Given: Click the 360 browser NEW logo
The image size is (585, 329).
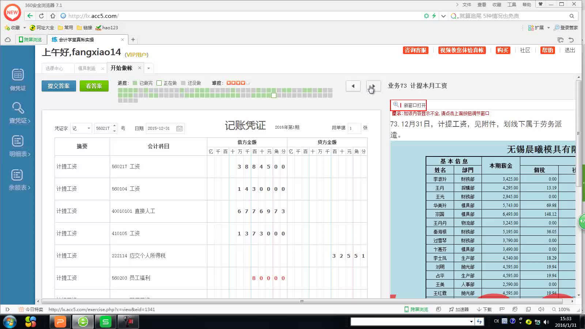Looking at the screenshot, I should pyautogui.click(x=12, y=12).
